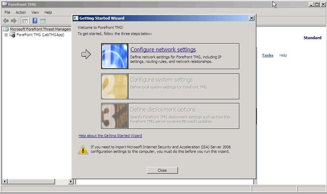Toggle the action pane toolbar icon
The width and height of the screenshot is (327, 194).
pos(43,21)
